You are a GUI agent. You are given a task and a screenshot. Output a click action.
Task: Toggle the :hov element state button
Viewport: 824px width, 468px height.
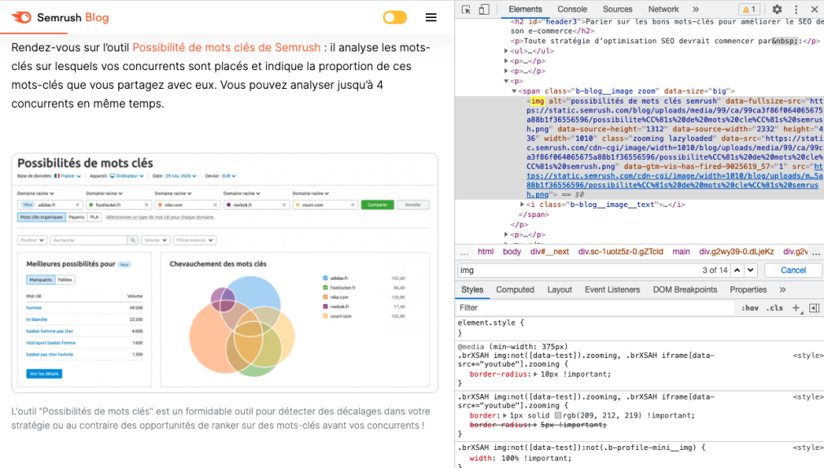pyautogui.click(x=750, y=308)
